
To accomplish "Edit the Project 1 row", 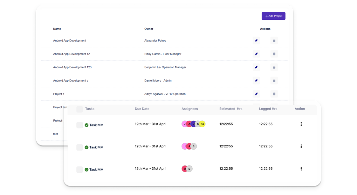I will tap(256, 94).
